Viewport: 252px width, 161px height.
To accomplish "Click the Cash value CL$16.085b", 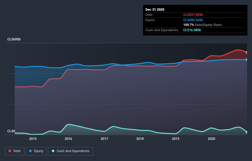I will [192, 30].
